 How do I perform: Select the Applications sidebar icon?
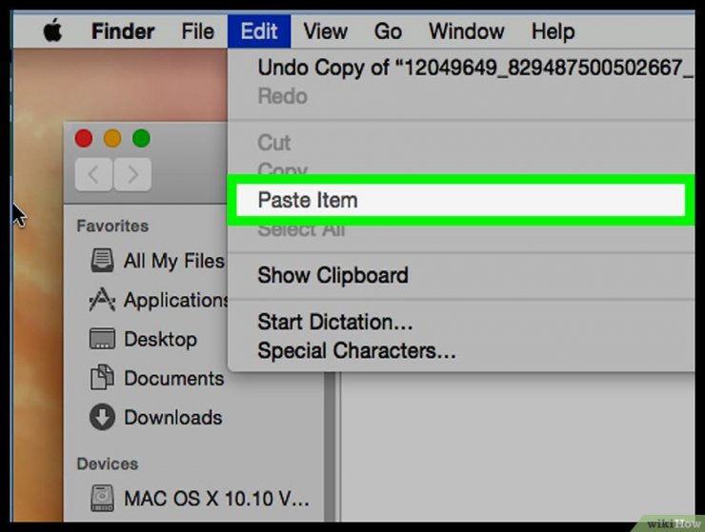(102, 300)
